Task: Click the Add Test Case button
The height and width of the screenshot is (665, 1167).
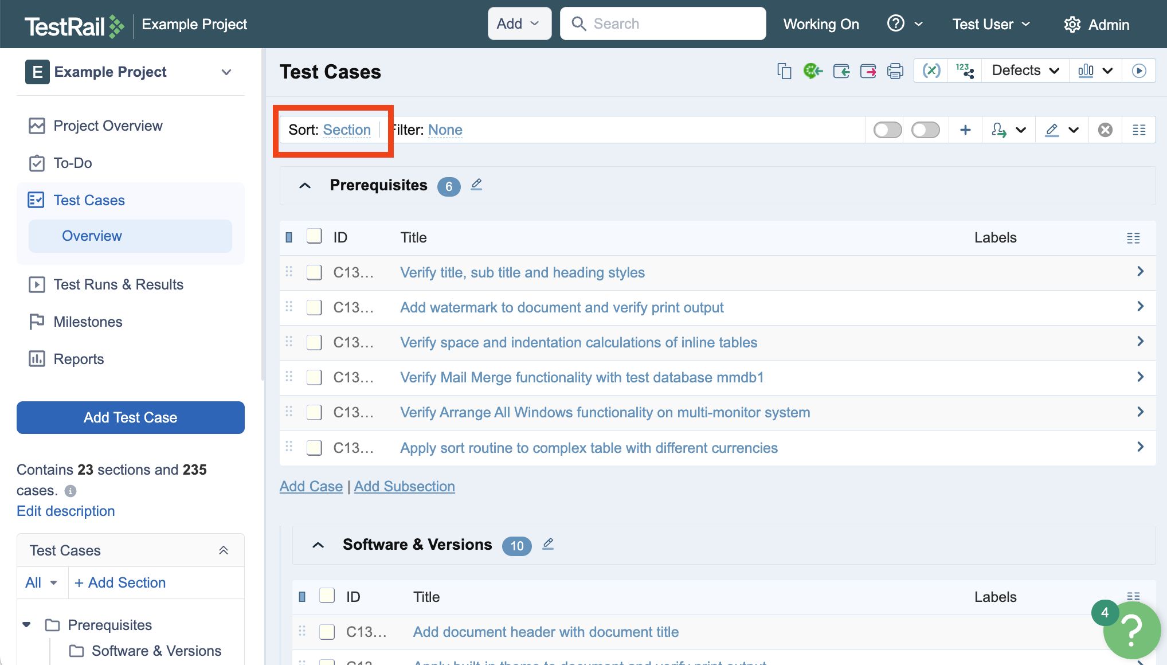Action: tap(131, 417)
